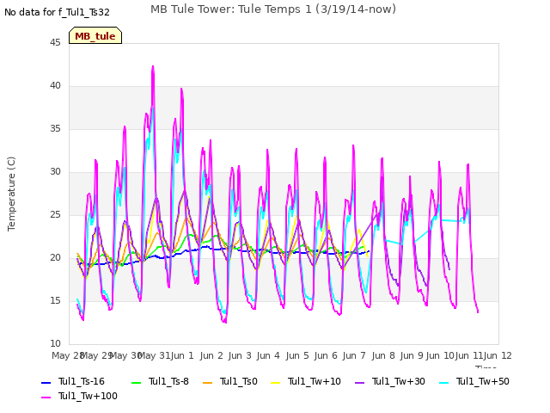Click the Jun 9 x-axis label

(x=412, y=356)
